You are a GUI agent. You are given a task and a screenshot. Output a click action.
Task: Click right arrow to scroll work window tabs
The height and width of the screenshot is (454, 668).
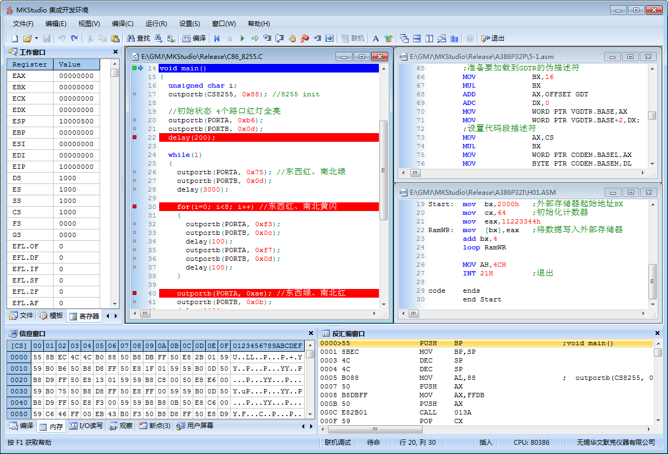(x=115, y=316)
